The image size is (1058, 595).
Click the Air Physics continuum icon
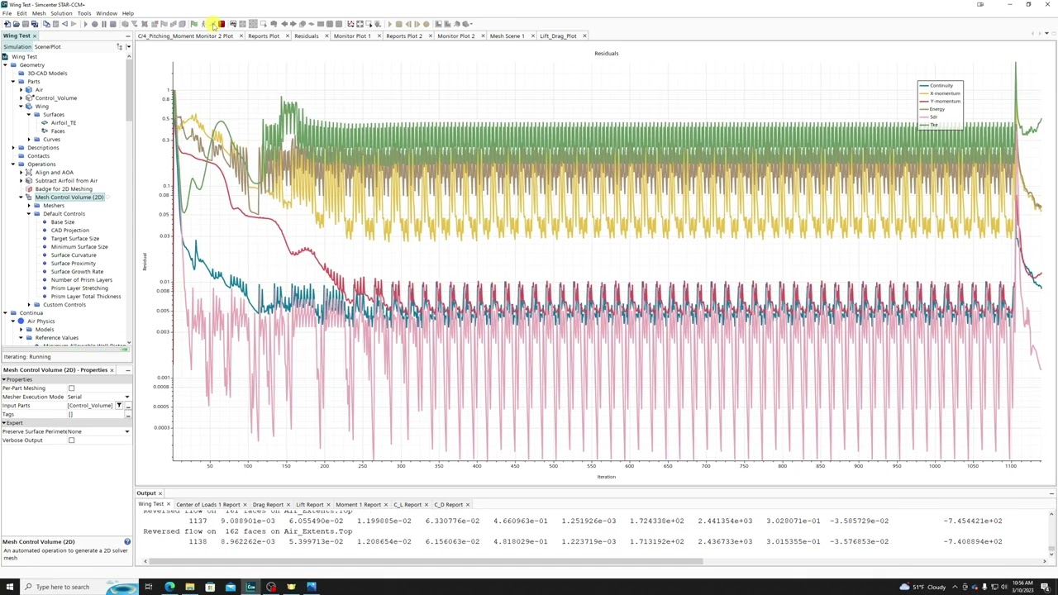21,321
